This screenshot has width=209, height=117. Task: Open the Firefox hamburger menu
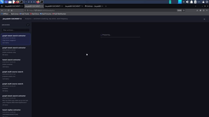[x=207, y=10]
